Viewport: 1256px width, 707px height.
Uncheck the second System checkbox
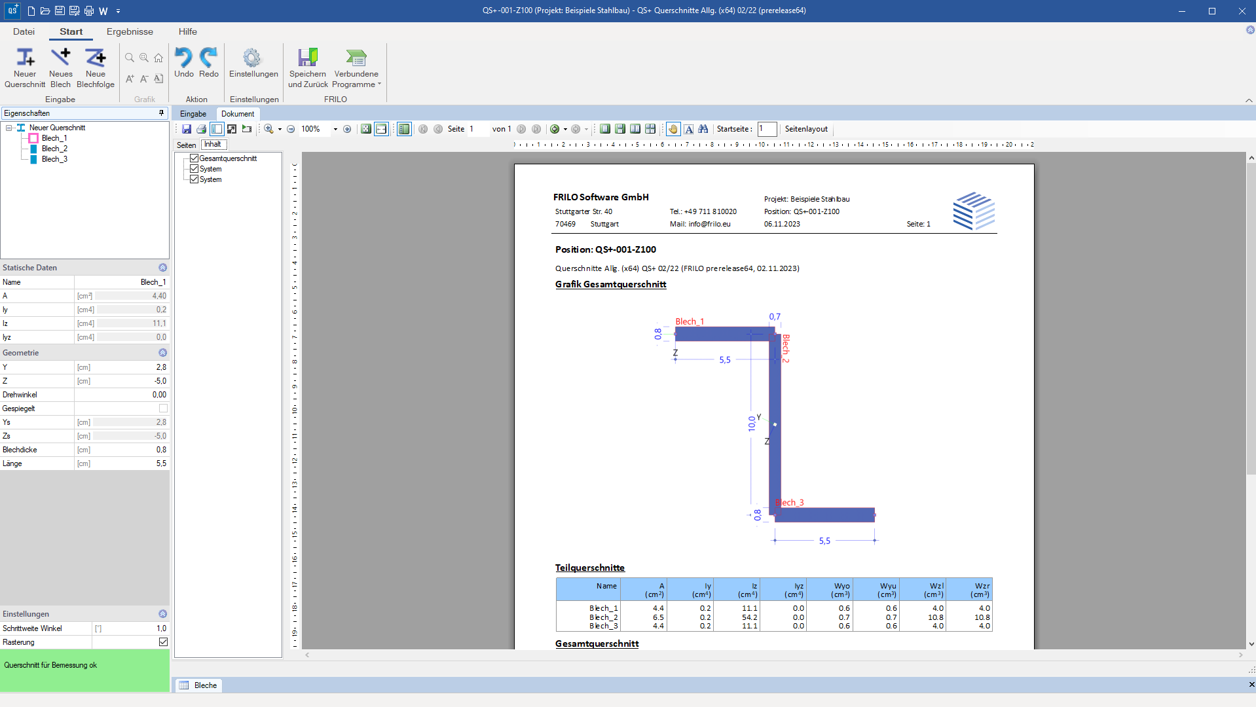194,179
